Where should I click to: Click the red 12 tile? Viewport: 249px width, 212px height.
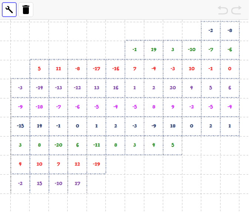77,164
